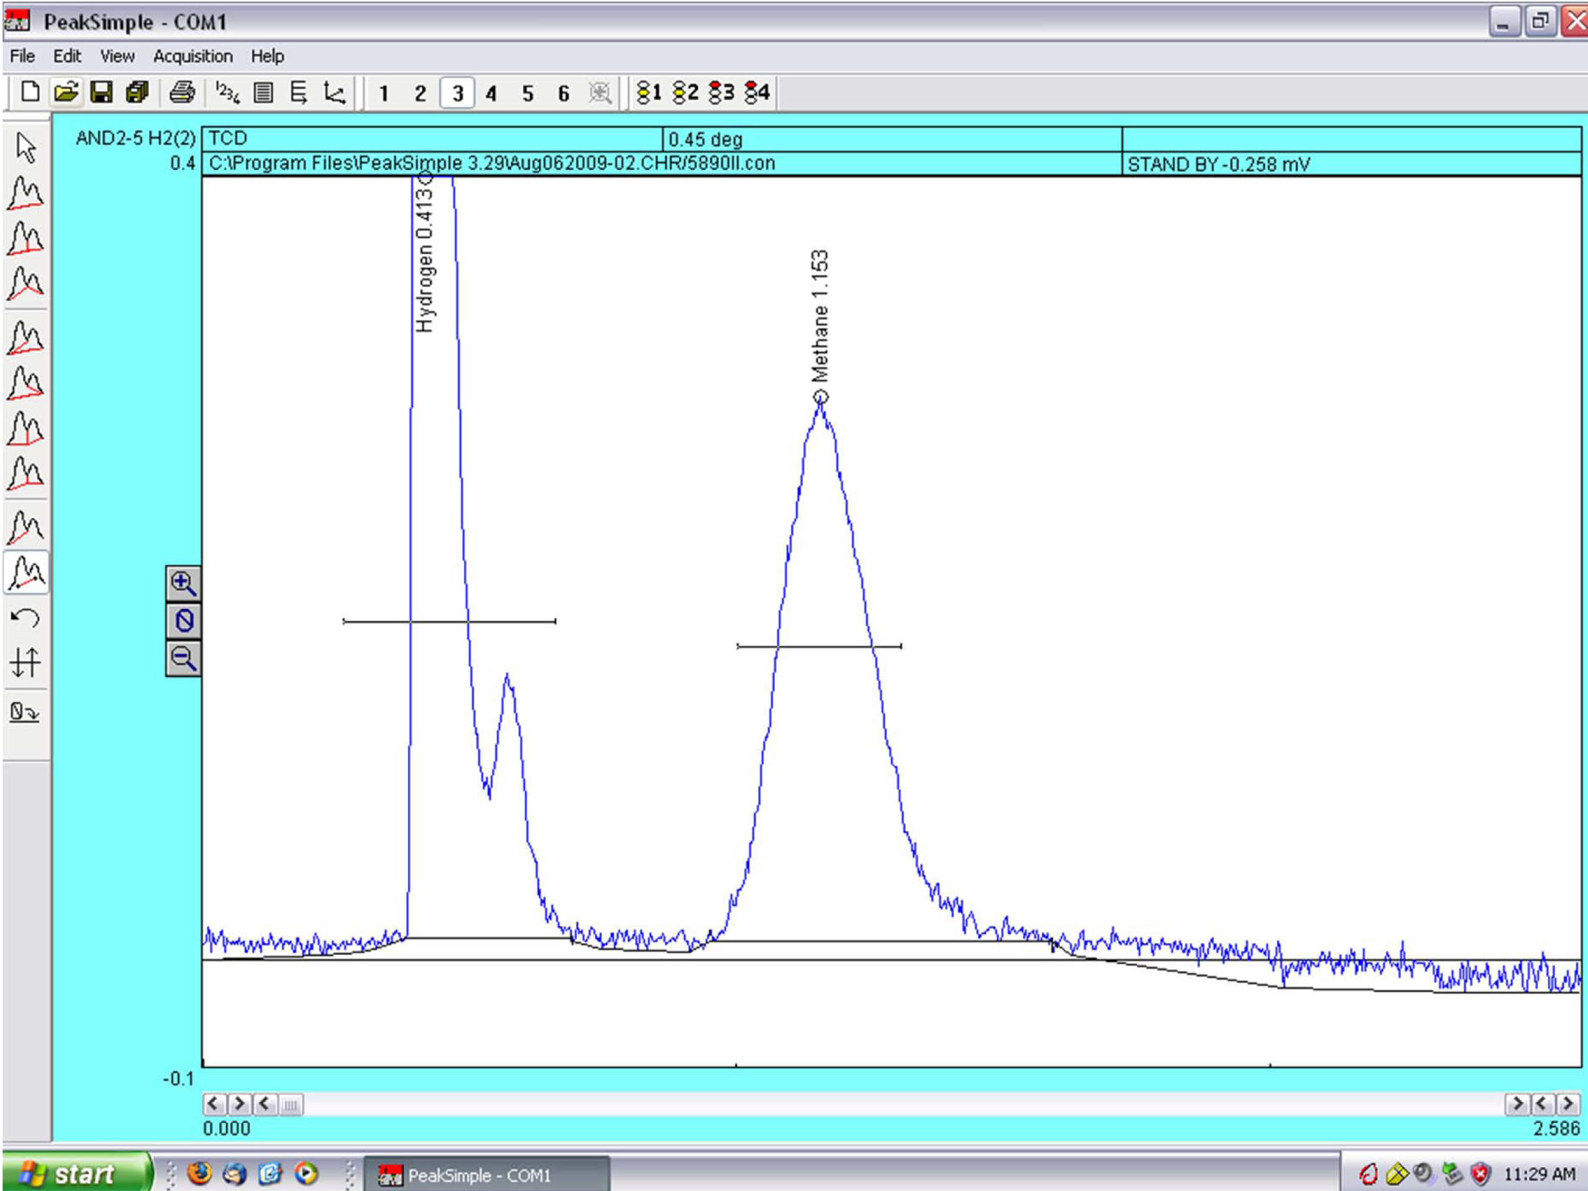The image size is (1588, 1191).
Task: Click the Windows start button
Action: pyautogui.click(x=76, y=1174)
